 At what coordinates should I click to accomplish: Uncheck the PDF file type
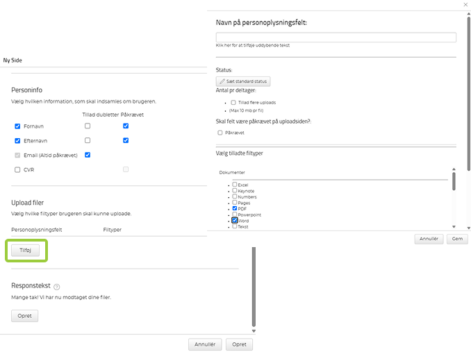click(235, 208)
